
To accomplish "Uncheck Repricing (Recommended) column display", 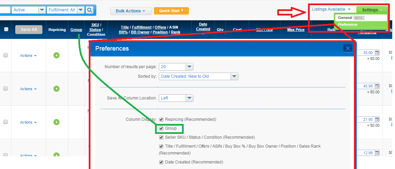I will coord(161,119).
